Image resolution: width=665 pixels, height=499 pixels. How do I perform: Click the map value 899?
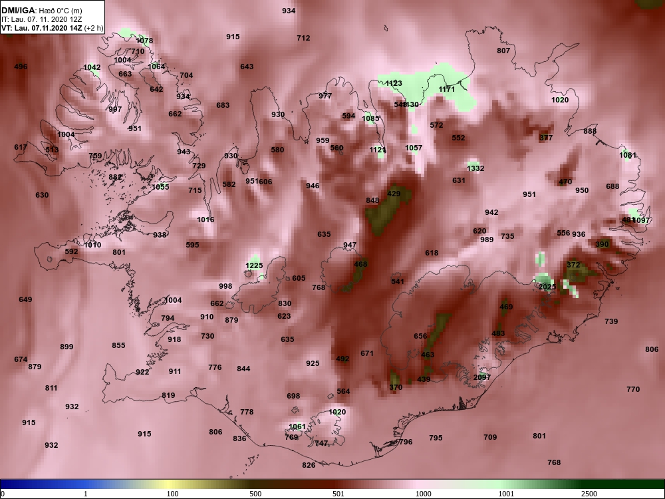coord(66,347)
